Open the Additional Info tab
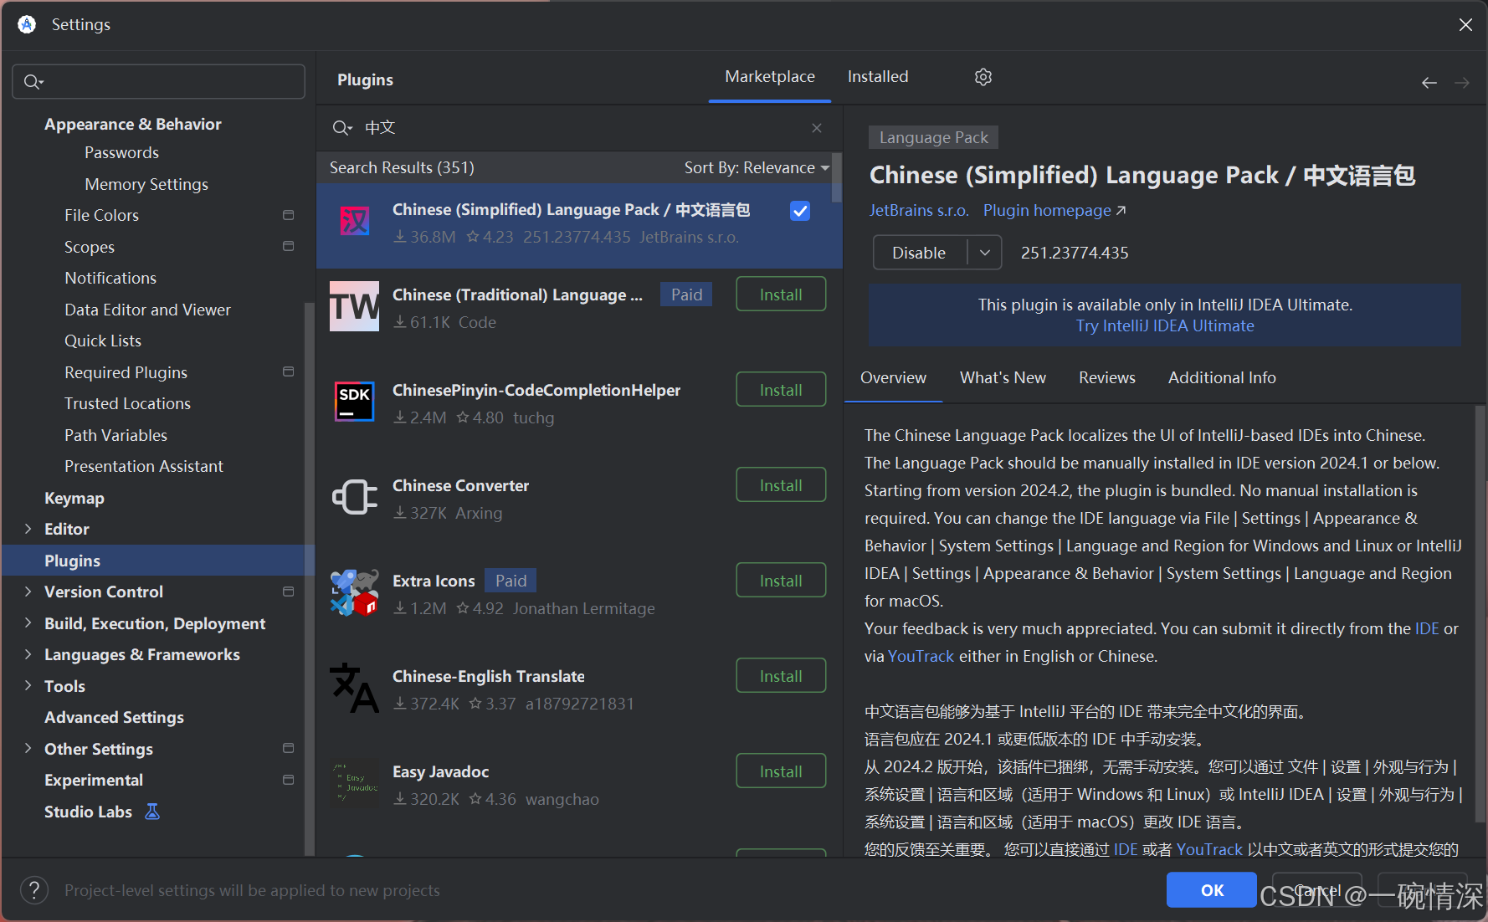The width and height of the screenshot is (1488, 922). [1222, 378]
